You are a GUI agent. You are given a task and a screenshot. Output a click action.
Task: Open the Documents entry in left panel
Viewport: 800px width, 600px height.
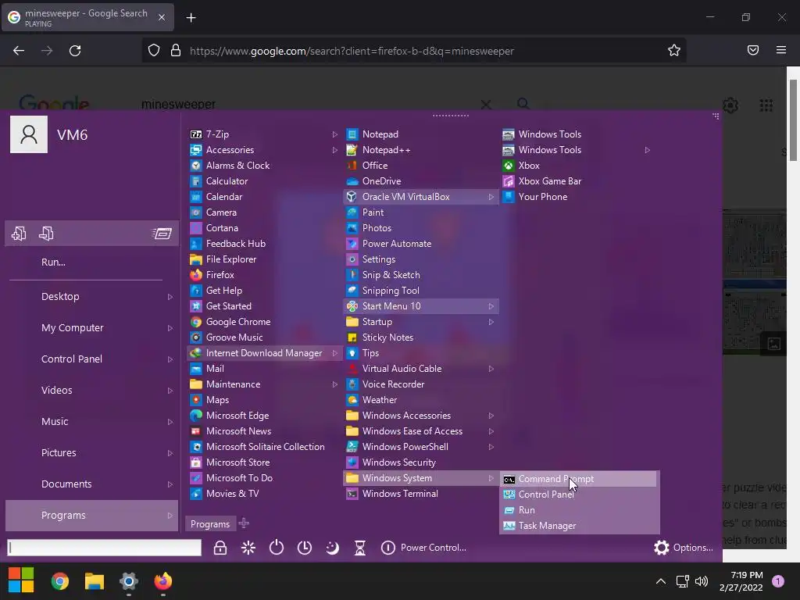92,484
